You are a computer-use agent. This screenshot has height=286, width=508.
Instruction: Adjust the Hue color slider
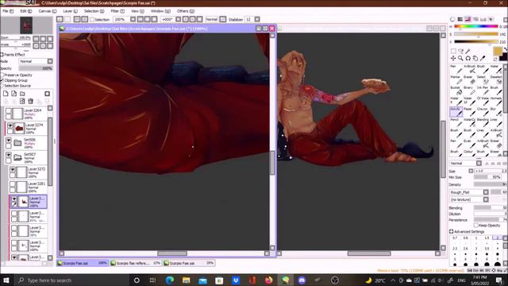476,26
